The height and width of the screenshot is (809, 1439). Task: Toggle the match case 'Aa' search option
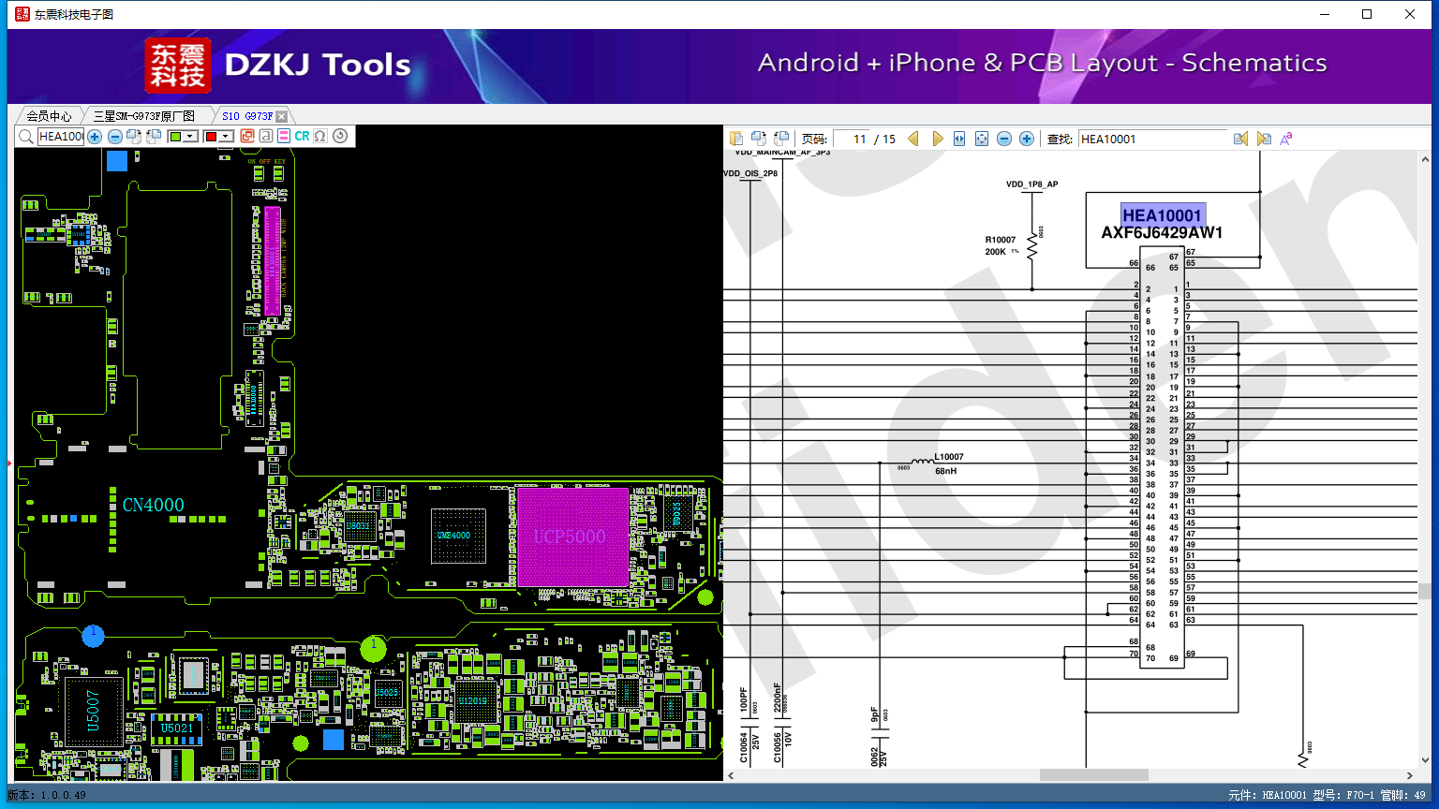pos(1286,139)
